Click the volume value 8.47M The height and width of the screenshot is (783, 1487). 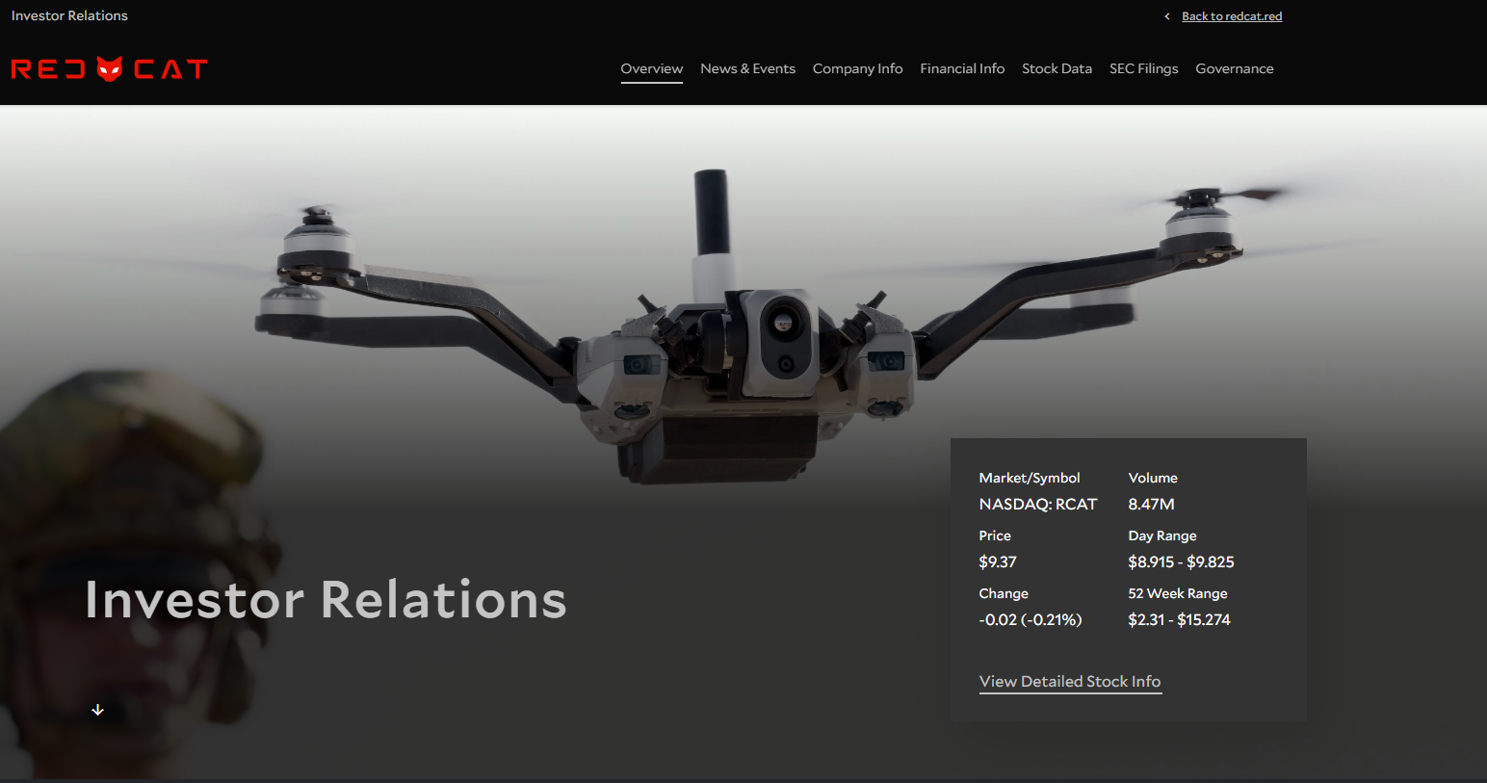(1152, 505)
